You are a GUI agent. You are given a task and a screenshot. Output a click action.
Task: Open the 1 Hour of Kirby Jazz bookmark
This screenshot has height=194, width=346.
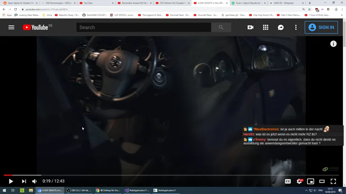click(x=317, y=15)
